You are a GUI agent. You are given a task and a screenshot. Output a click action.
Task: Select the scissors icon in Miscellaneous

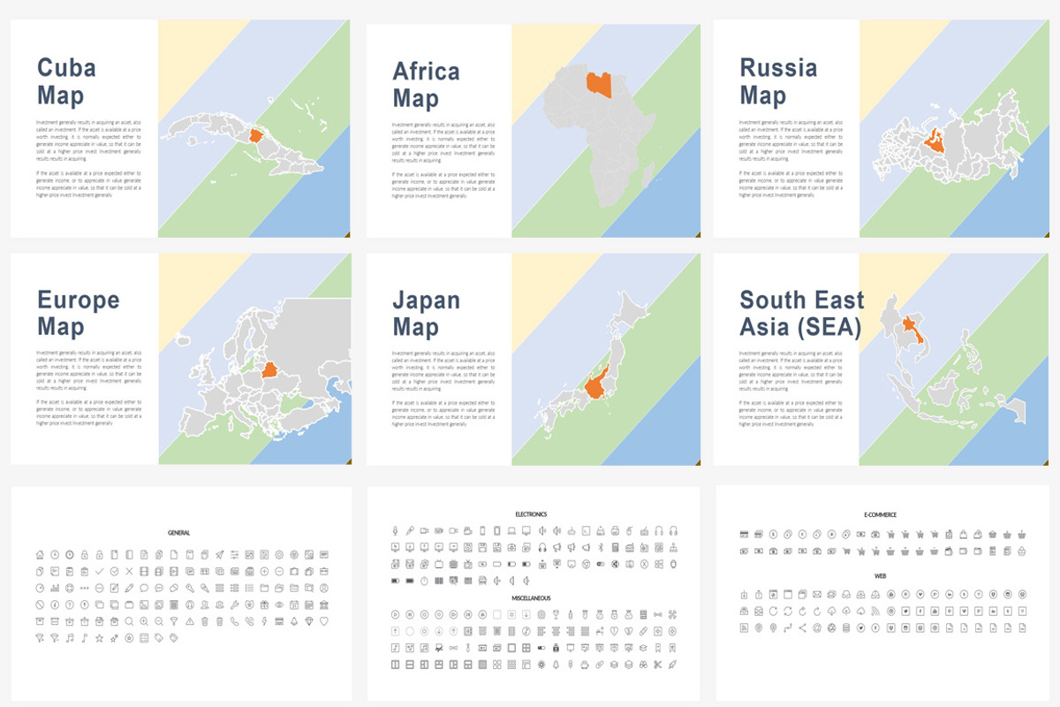[x=657, y=664]
